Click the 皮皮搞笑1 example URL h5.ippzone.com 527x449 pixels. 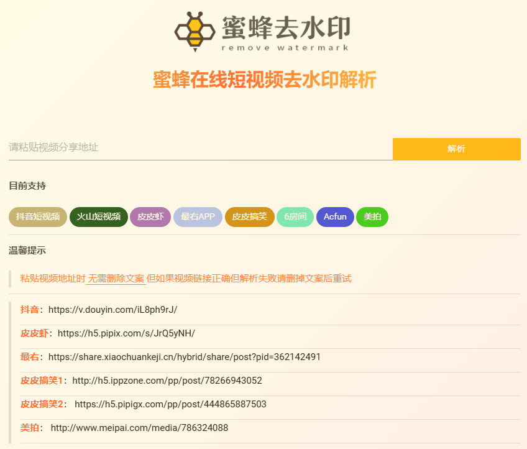(167, 381)
